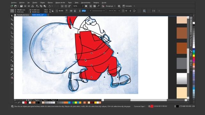Select the Freehand curve tool
The width and height of the screenshot is (205, 115).
pyautogui.click(x=12, y=33)
